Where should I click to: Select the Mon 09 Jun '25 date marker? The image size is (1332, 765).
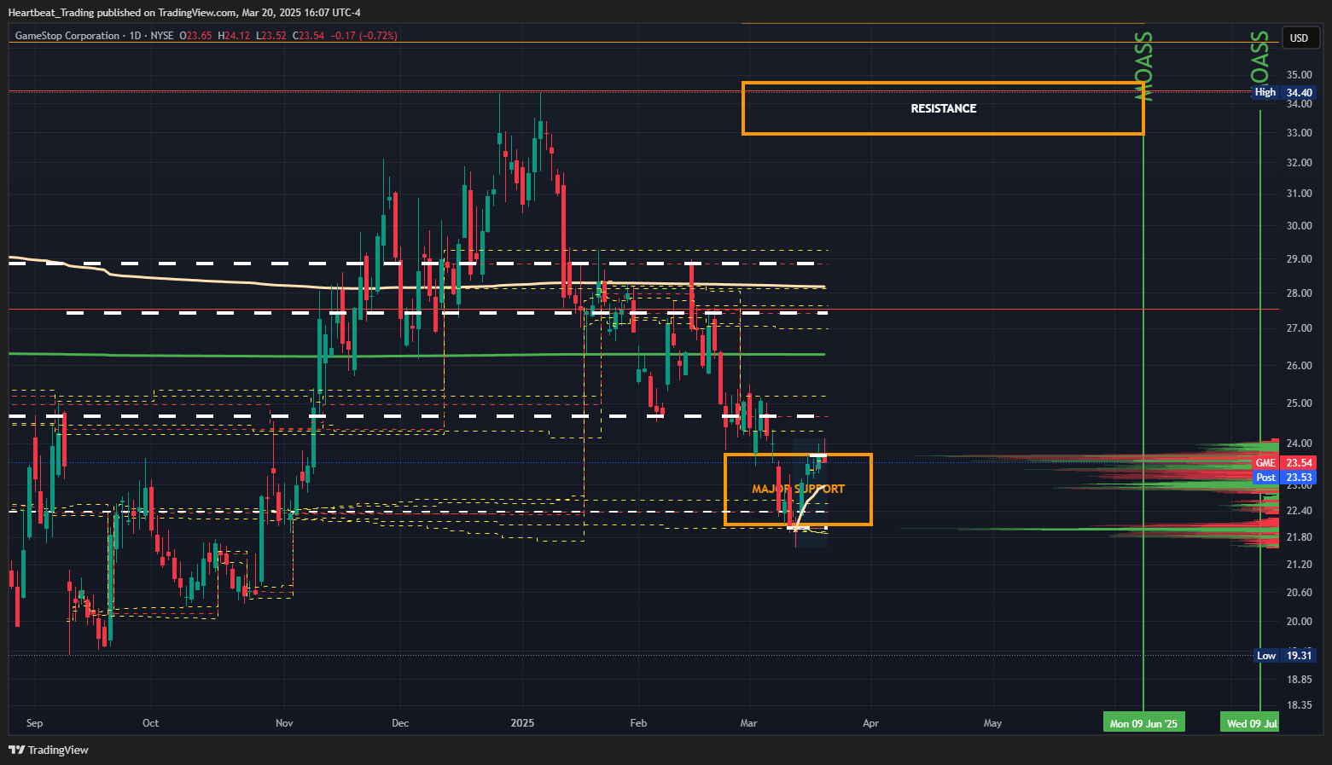[1143, 723]
